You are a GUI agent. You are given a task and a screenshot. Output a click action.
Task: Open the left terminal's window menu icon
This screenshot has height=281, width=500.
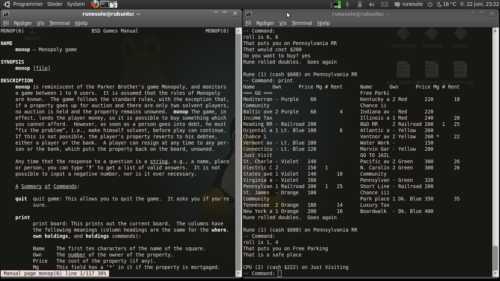[6, 14]
